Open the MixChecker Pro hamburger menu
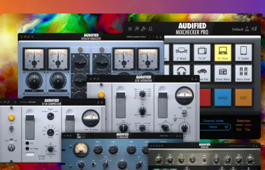Image resolution: width=265 pixels, height=170 pixels. coord(130,29)
